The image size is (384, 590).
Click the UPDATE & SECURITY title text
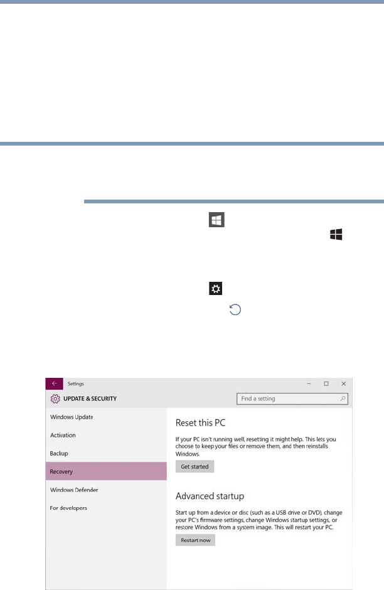90,399
